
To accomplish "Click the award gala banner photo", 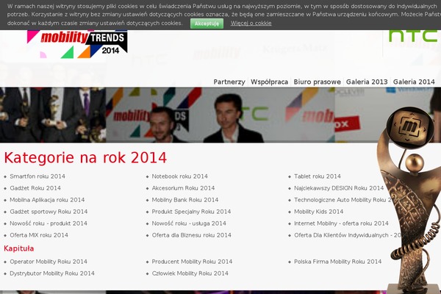I will click(x=184, y=115).
